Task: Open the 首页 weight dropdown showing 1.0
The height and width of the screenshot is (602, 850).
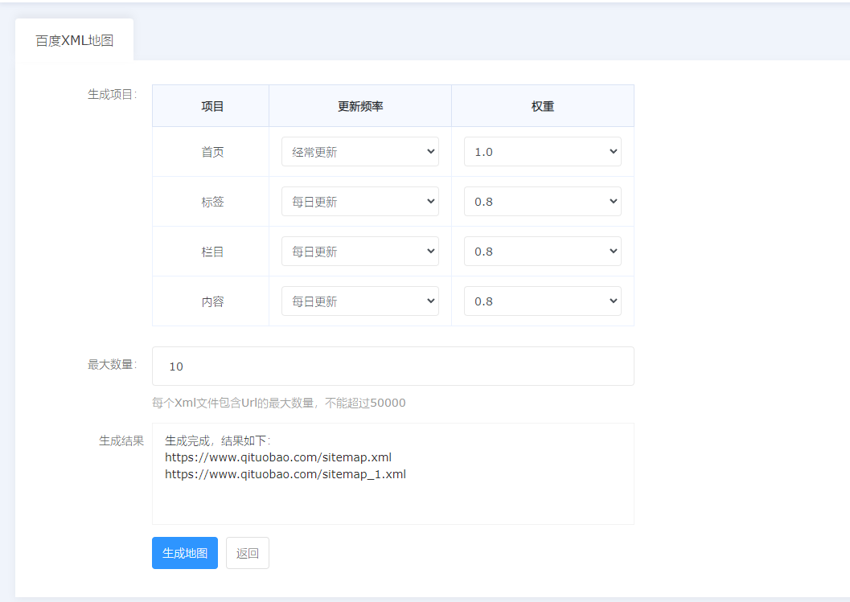Action: tap(542, 152)
